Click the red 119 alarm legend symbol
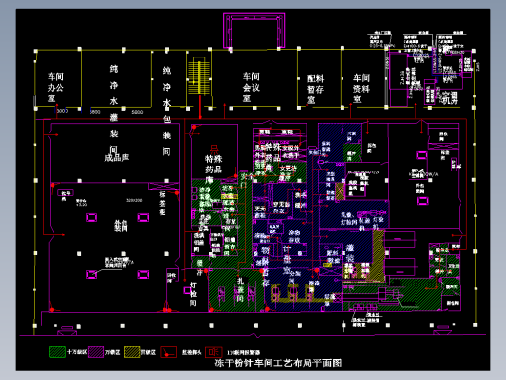This screenshot has height=380, width=506. (x=214, y=352)
